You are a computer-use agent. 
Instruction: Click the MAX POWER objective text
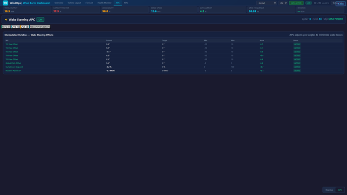336,19
